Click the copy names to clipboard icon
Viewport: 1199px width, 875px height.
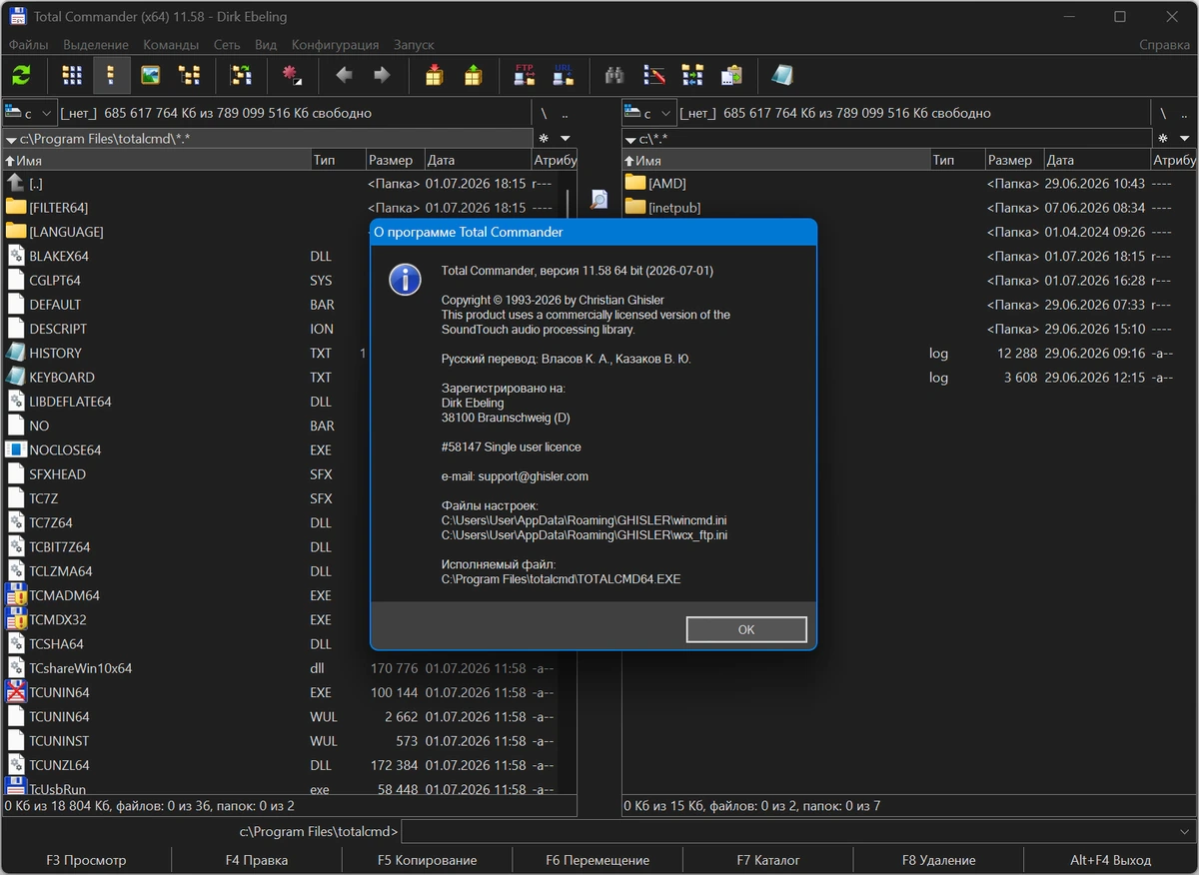click(731, 75)
